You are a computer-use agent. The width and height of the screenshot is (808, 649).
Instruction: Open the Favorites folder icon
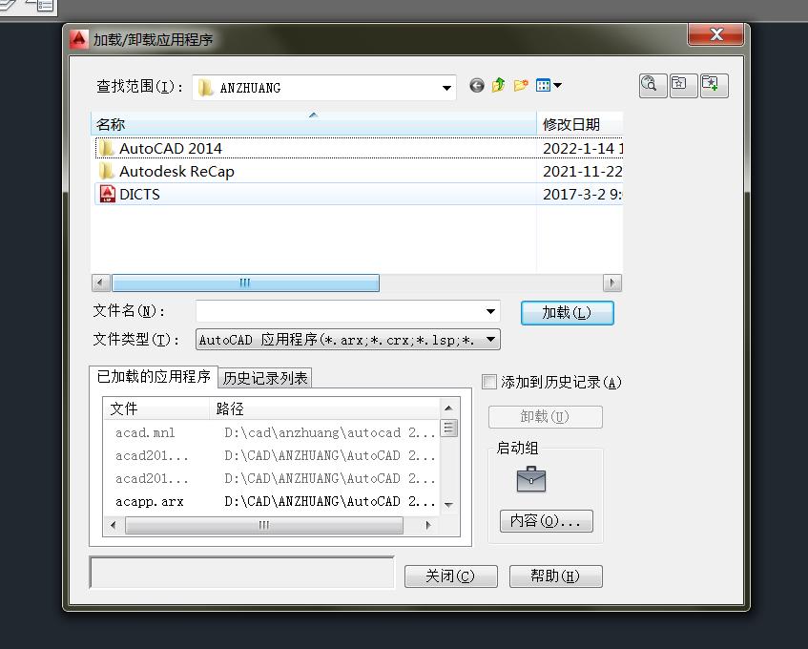683,85
